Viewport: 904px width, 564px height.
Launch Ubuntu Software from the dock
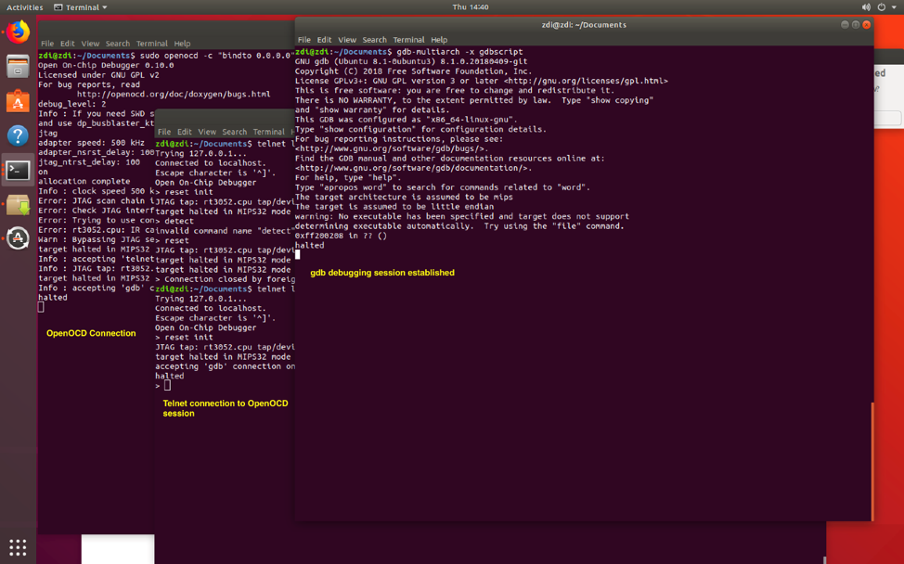point(18,101)
